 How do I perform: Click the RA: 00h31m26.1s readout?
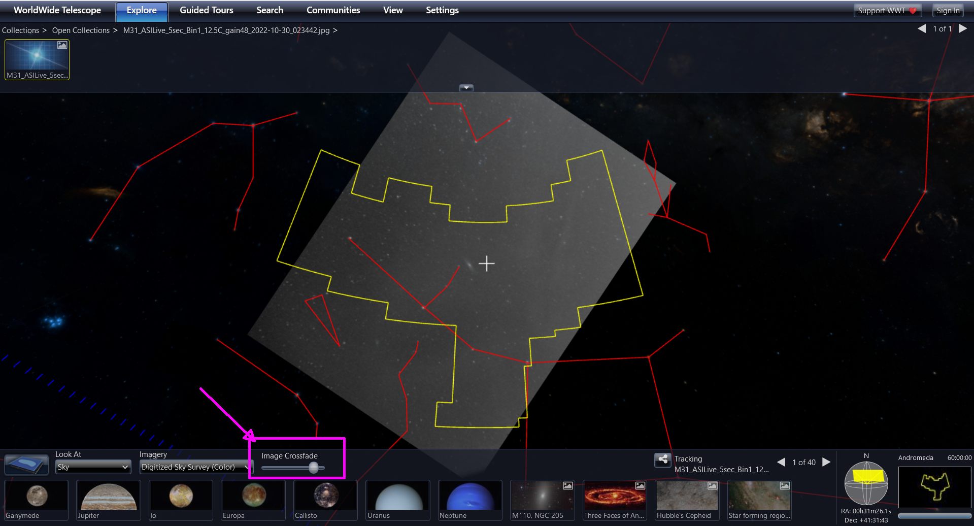coord(866,511)
